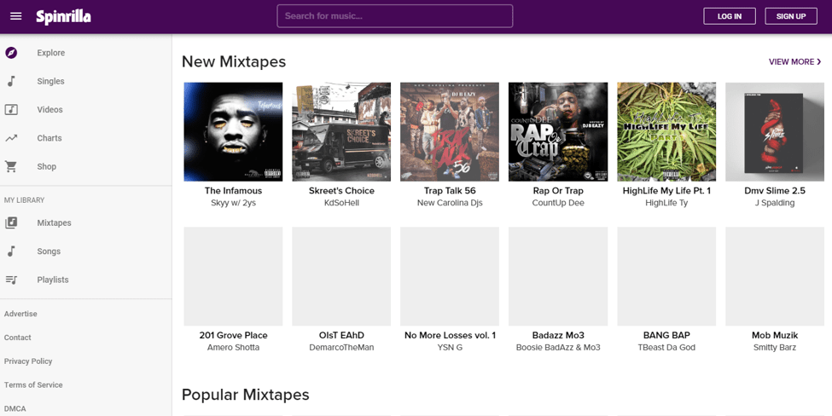Viewport: 832px width, 416px height.
Task: Click the SIGN UP button
Action: [790, 16]
